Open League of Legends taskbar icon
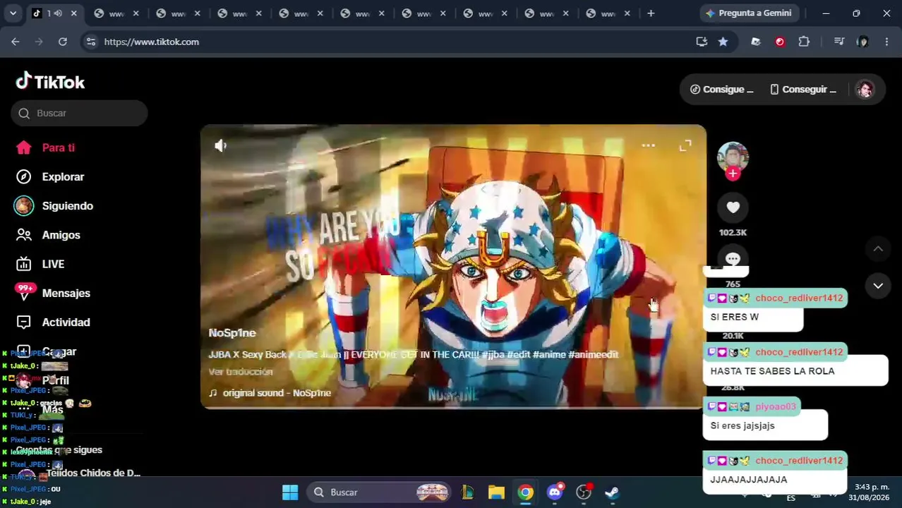The width and height of the screenshot is (902, 508). 467,492
